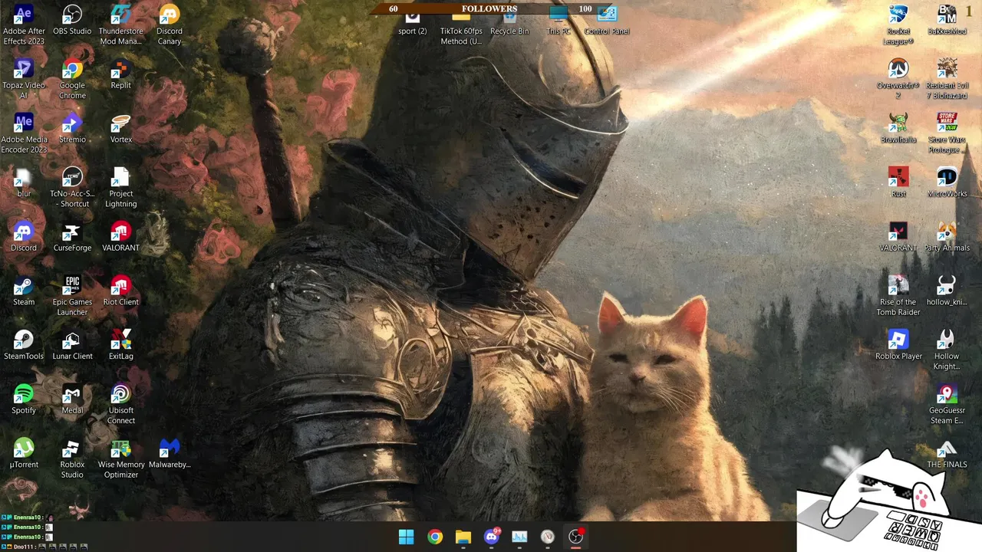The height and width of the screenshot is (552, 982).
Task: Open the performance graph app in taskbar
Action: click(x=519, y=537)
